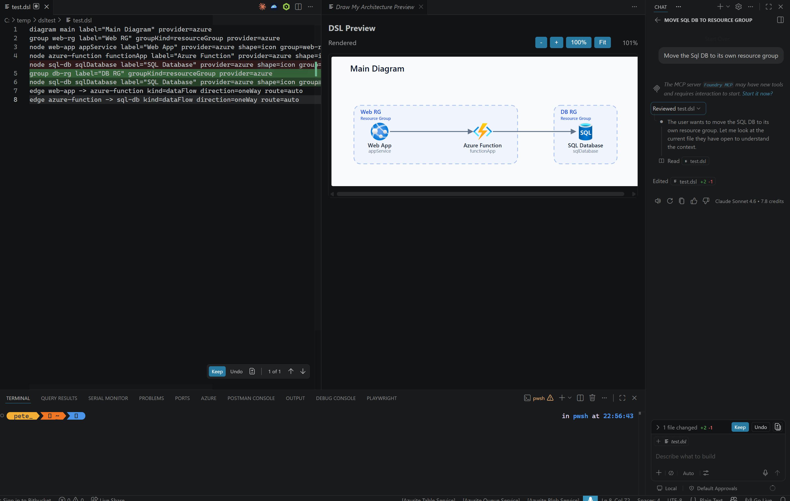Click the blue cloud icon in editor toolbar
The image size is (790, 501).
(x=274, y=7)
